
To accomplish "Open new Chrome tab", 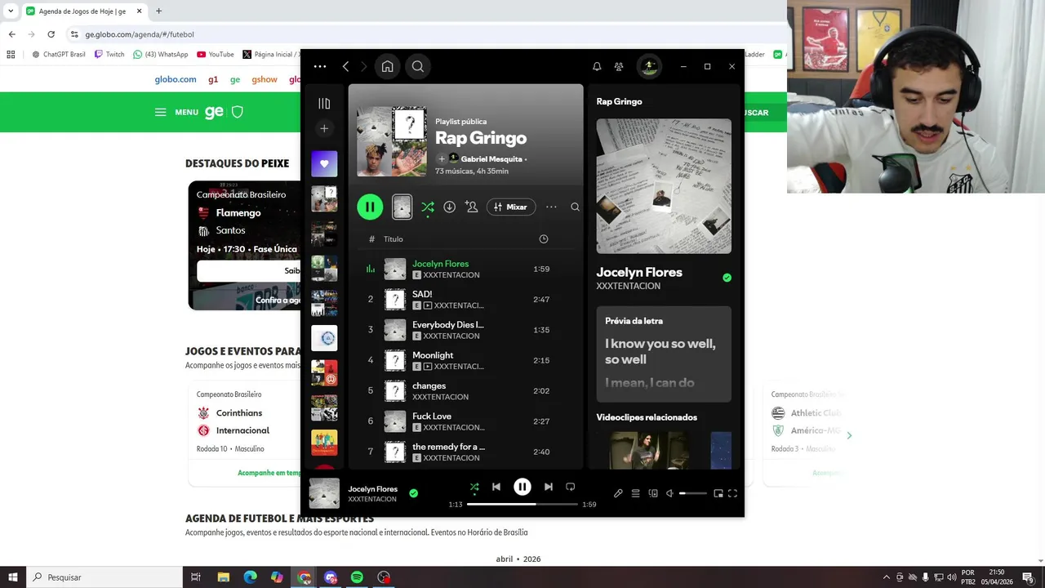I will (158, 11).
